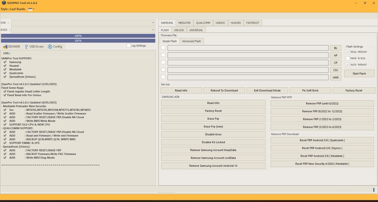The image size is (378, 202).
Task: Open the Config gear icon
Action: click(x=50, y=47)
